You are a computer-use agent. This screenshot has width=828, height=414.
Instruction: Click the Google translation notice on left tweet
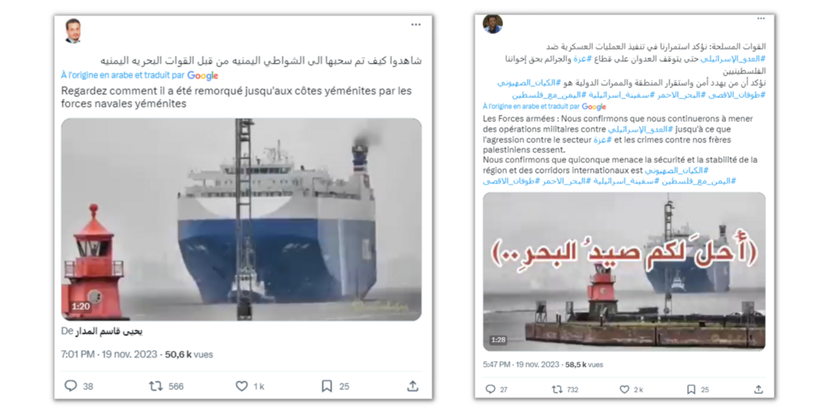coord(139,75)
